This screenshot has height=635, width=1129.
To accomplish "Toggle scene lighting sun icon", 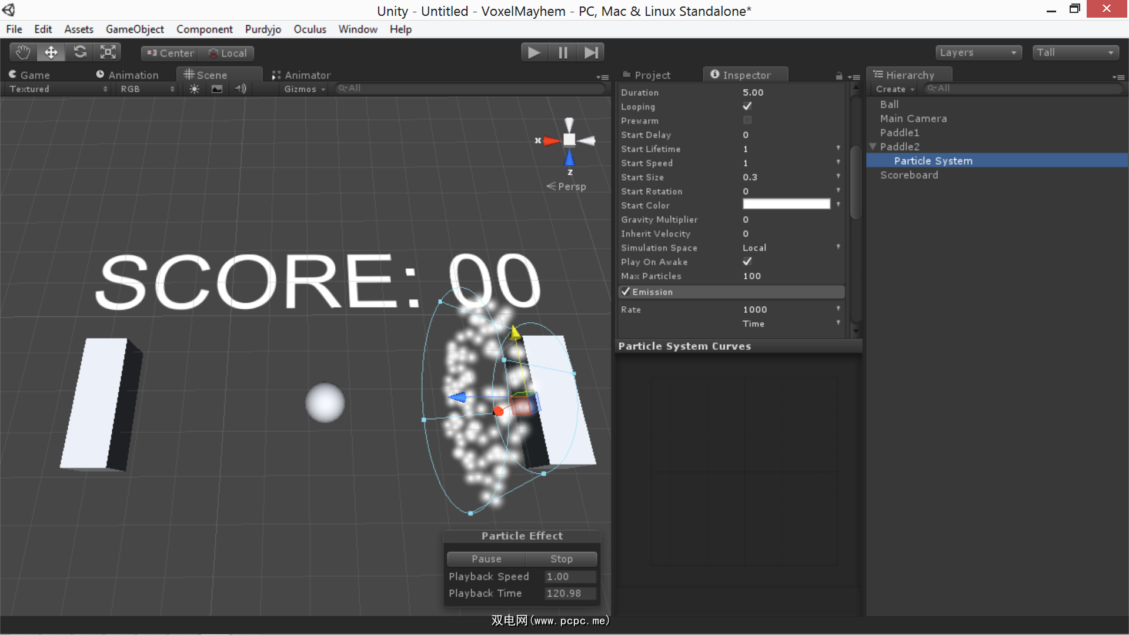I will 194,89.
